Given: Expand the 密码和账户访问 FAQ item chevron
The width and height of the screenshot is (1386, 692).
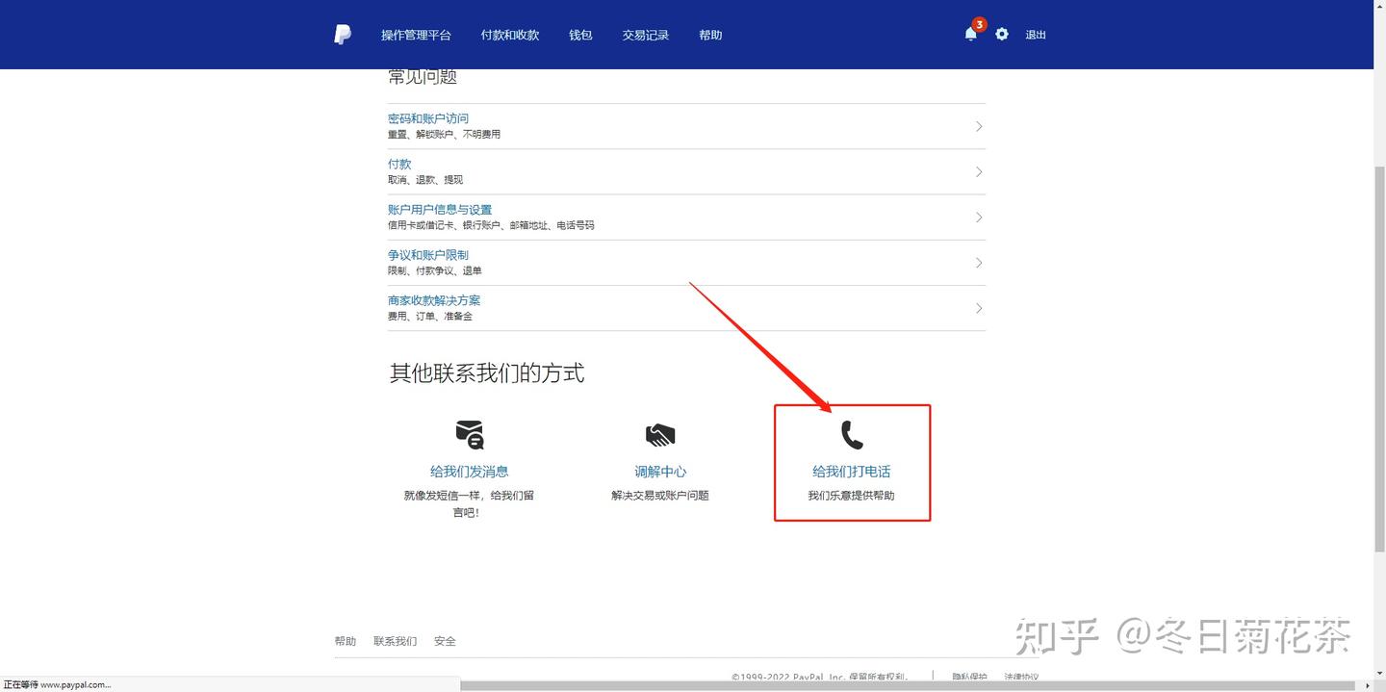Looking at the screenshot, I should coord(978,126).
